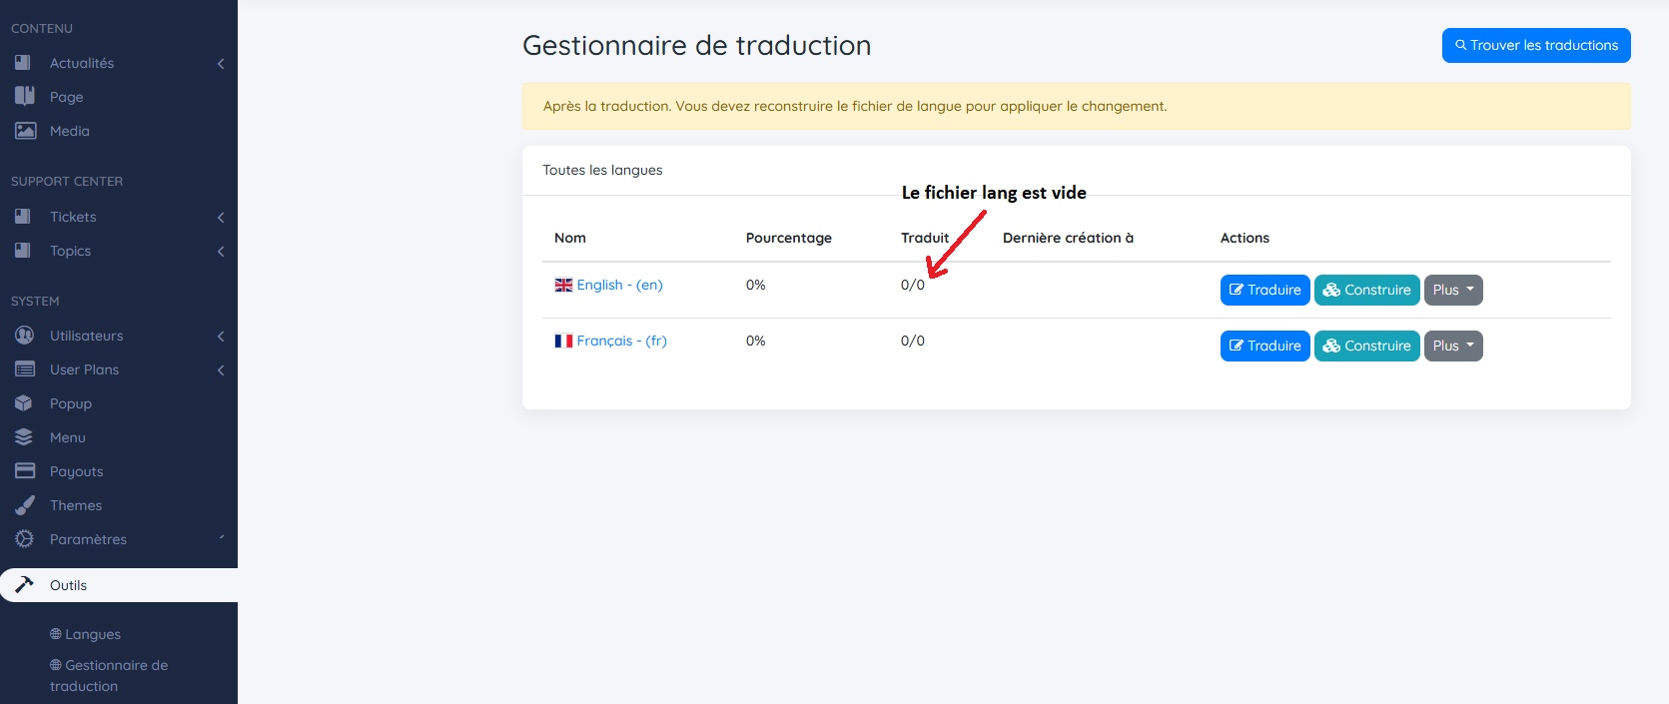Viewport: 1669px width, 704px height.
Task: Collapse the Paramètres submenu arrow
Action: (222, 537)
